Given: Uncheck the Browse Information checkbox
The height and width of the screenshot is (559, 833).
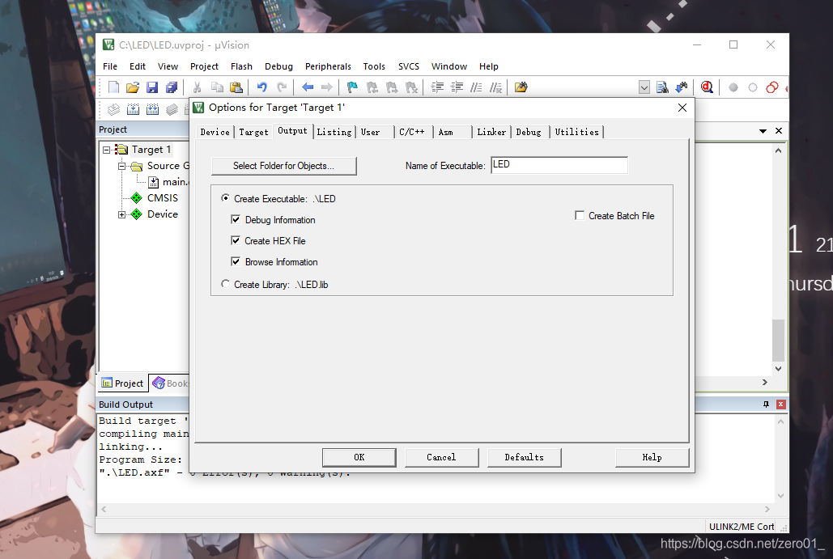Looking at the screenshot, I should click(x=236, y=261).
